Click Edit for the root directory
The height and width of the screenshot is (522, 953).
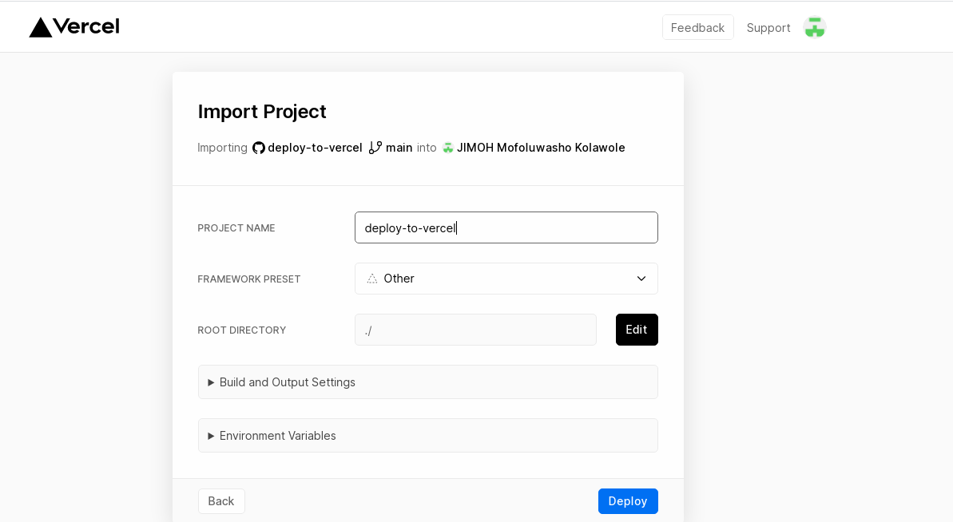click(637, 330)
